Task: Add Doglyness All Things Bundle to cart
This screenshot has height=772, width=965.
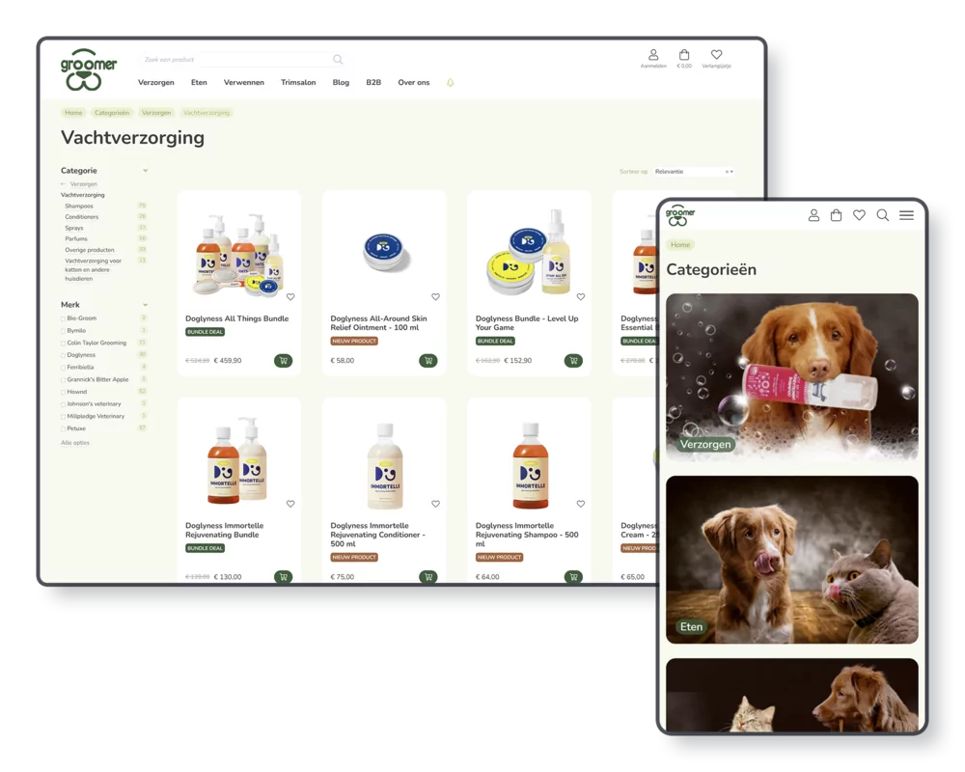Action: point(283,361)
